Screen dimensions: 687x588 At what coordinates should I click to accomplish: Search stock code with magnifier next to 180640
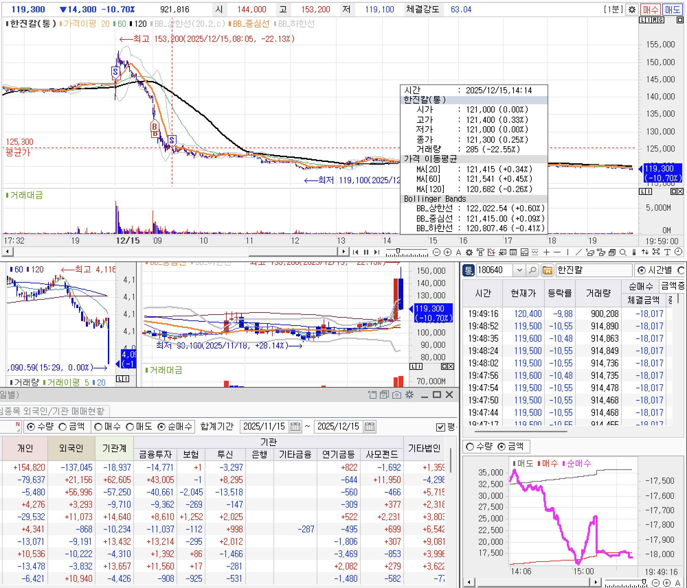pos(532,270)
